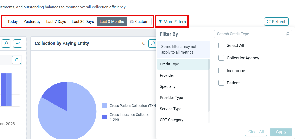Check the Patient credit type

click(221, 83)
